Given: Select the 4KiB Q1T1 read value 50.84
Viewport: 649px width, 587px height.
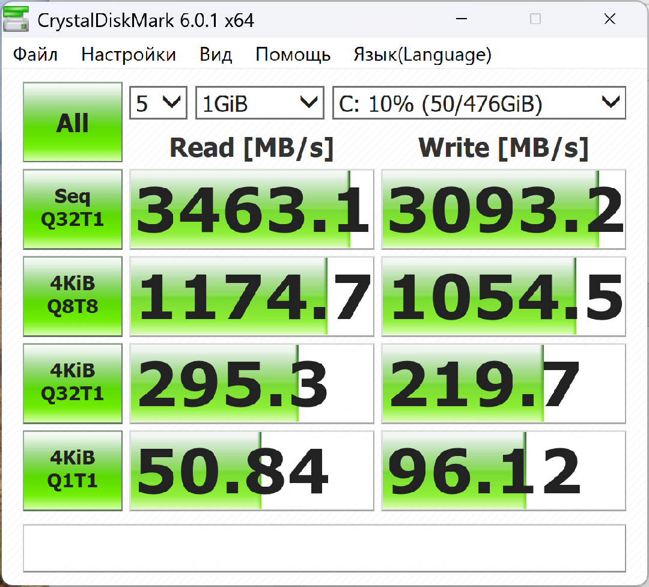Looking at the screenshot, I should (252, 470).
